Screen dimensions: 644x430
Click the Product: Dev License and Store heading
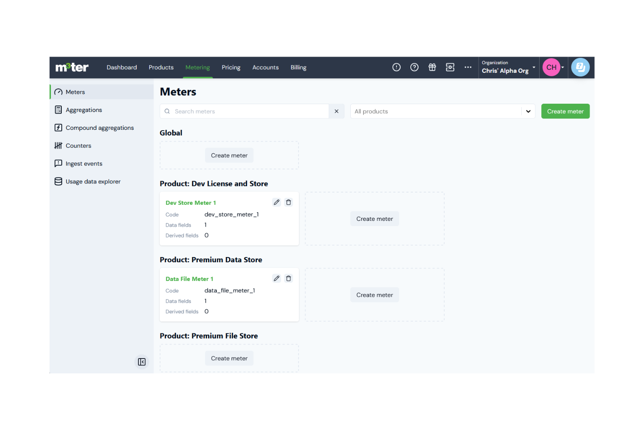214,184
